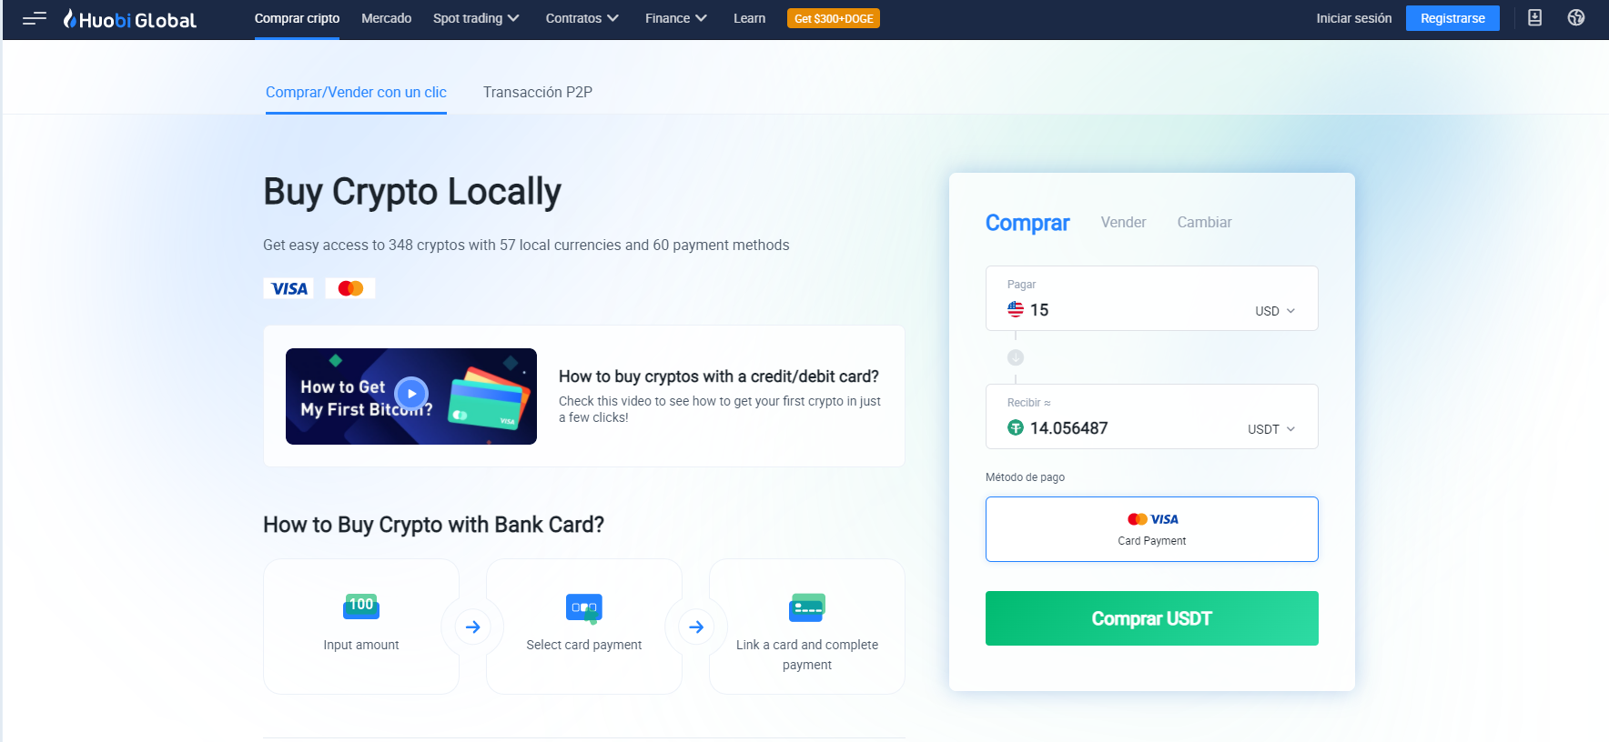Select Comprar/Vender con un clic tab
The height and width of the screenshot is (742, 1609).
coord(356,92)
